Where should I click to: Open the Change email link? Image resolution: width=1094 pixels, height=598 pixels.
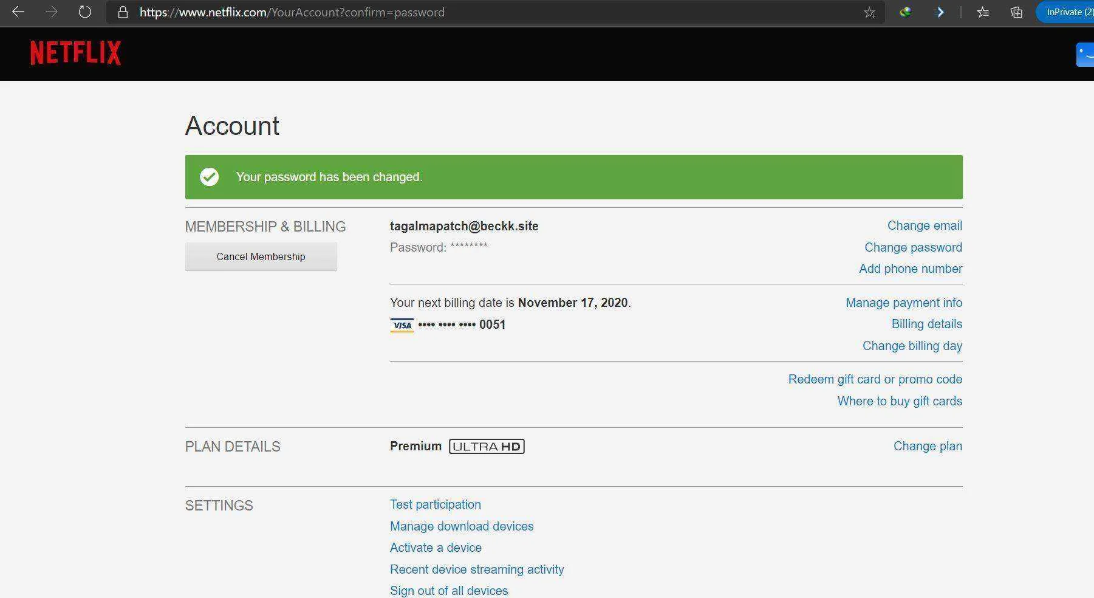click(x=925, y=225)
